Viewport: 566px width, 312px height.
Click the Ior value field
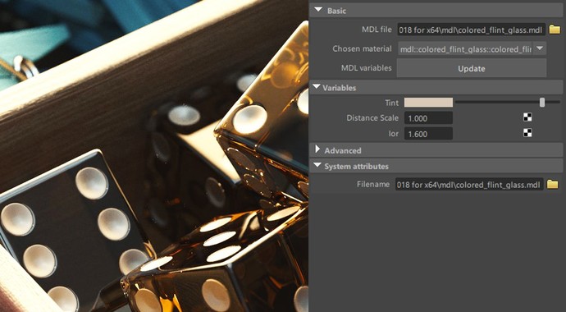[x=428, y=134]
